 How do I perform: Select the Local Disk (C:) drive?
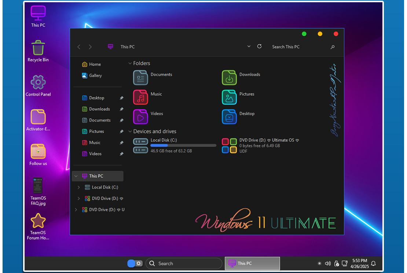[x=140, y=145]
